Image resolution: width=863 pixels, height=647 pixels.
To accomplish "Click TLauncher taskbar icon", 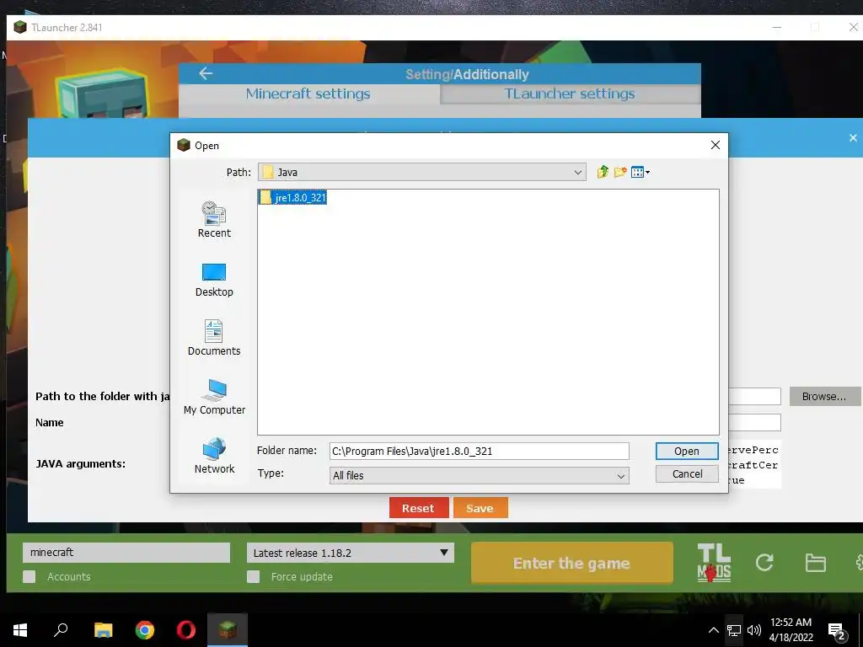I will coord(228,630).
